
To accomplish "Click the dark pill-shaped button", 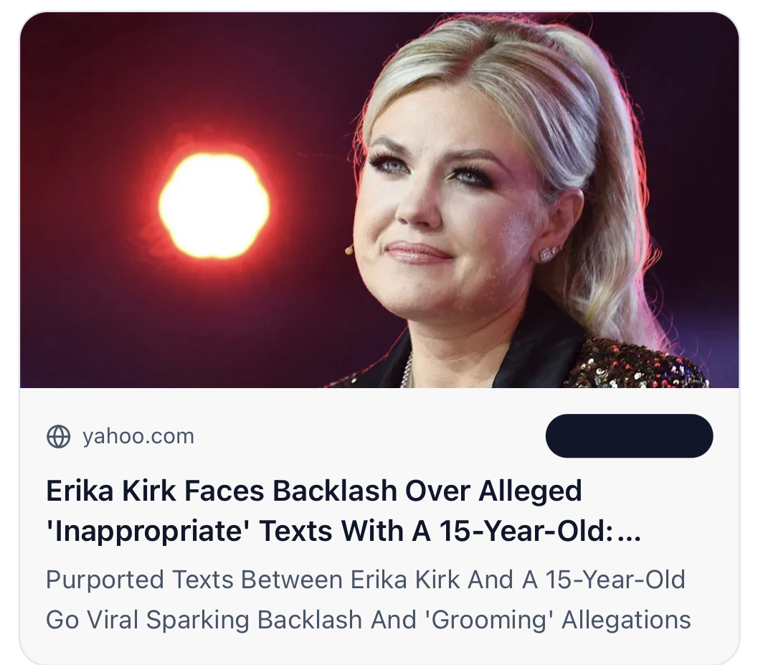I will tap(629, 435).
